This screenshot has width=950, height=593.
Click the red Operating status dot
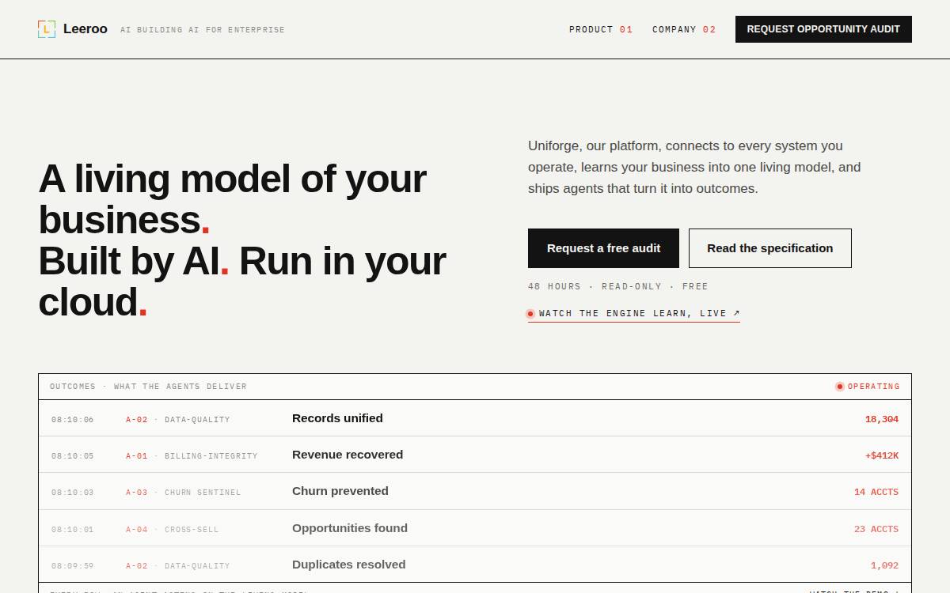[840, 387]
